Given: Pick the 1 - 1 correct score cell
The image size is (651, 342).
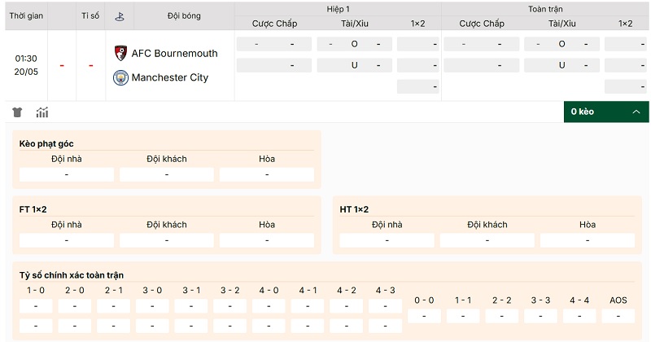Looking at the screenshot, I should tap(463, 316).
